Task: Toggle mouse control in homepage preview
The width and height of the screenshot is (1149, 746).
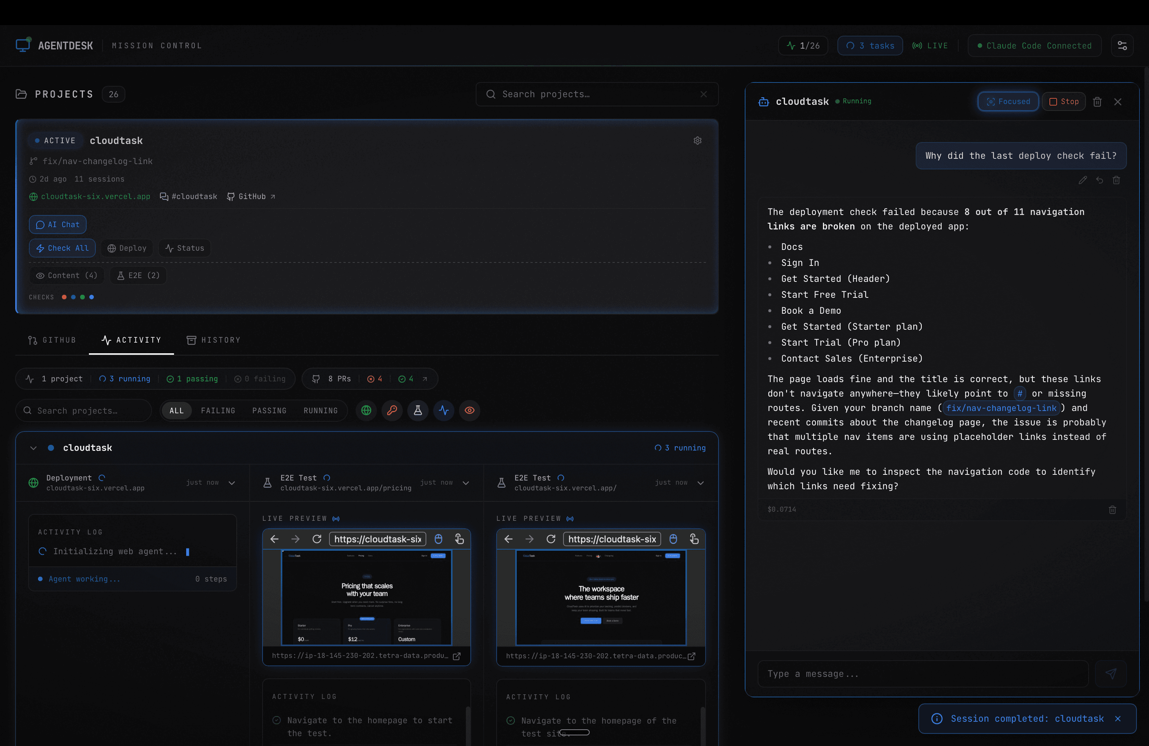Action: 673,539
